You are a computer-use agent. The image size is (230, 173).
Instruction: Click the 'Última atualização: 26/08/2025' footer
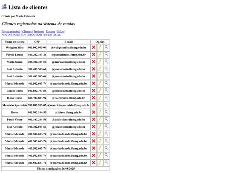tap(56, 169)
